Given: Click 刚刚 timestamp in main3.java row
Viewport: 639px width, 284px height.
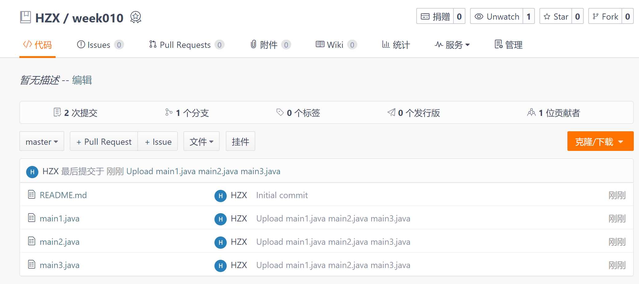Looking at the screenshot, I should pyautogui.click(x=617, y=265).
